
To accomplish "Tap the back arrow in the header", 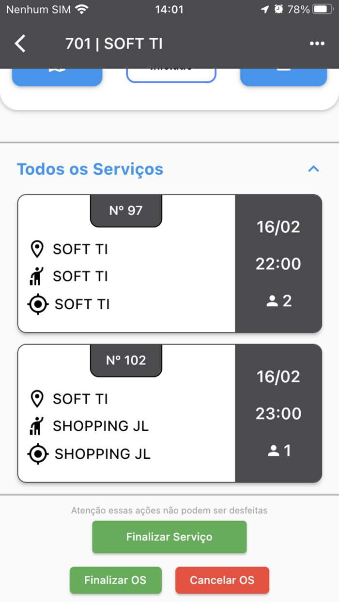I will pos(20,43).
